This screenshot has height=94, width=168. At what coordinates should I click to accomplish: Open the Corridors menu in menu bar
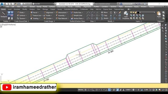105,7
